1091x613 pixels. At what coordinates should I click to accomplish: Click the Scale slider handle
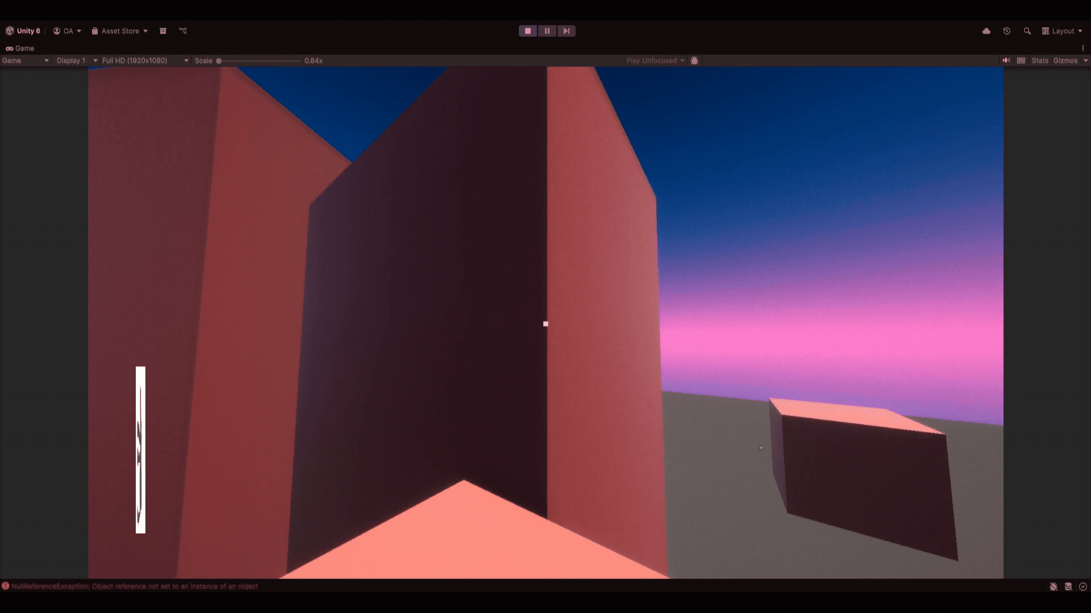219,61
